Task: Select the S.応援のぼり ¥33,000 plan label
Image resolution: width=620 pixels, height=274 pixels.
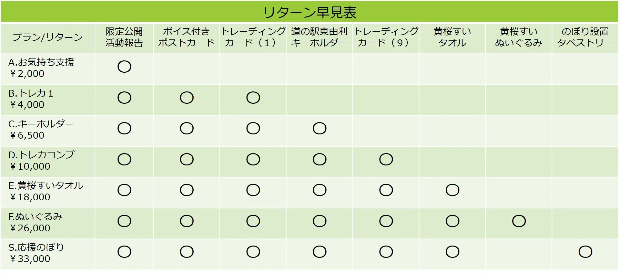Action: point(36,253)
